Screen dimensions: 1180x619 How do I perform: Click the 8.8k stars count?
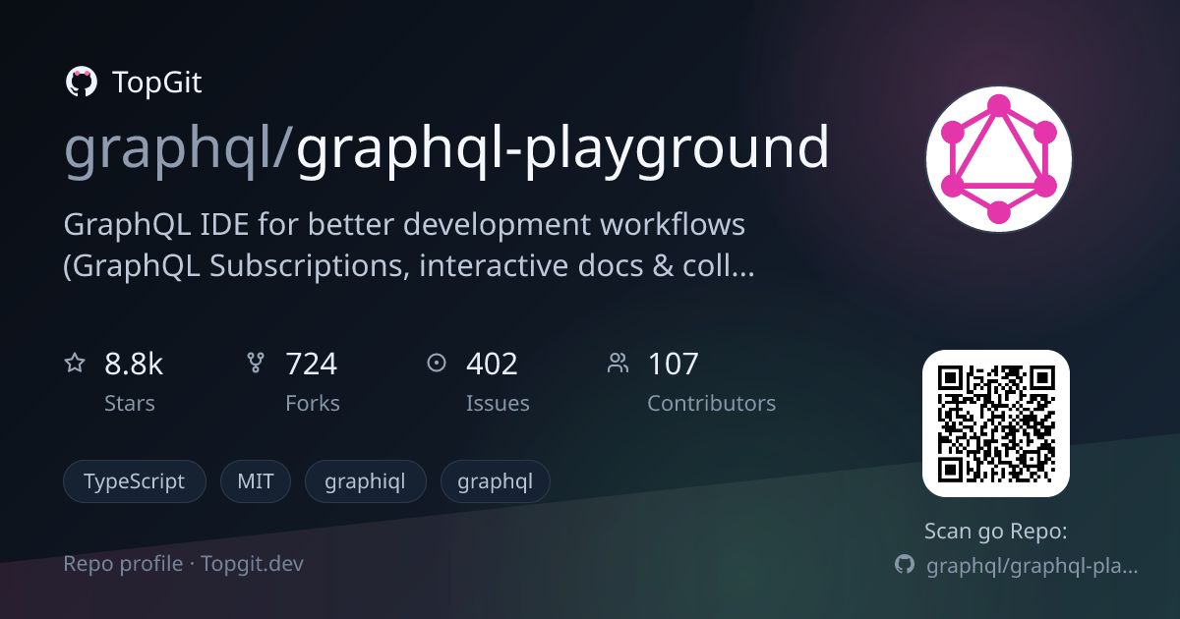point(134,365)
